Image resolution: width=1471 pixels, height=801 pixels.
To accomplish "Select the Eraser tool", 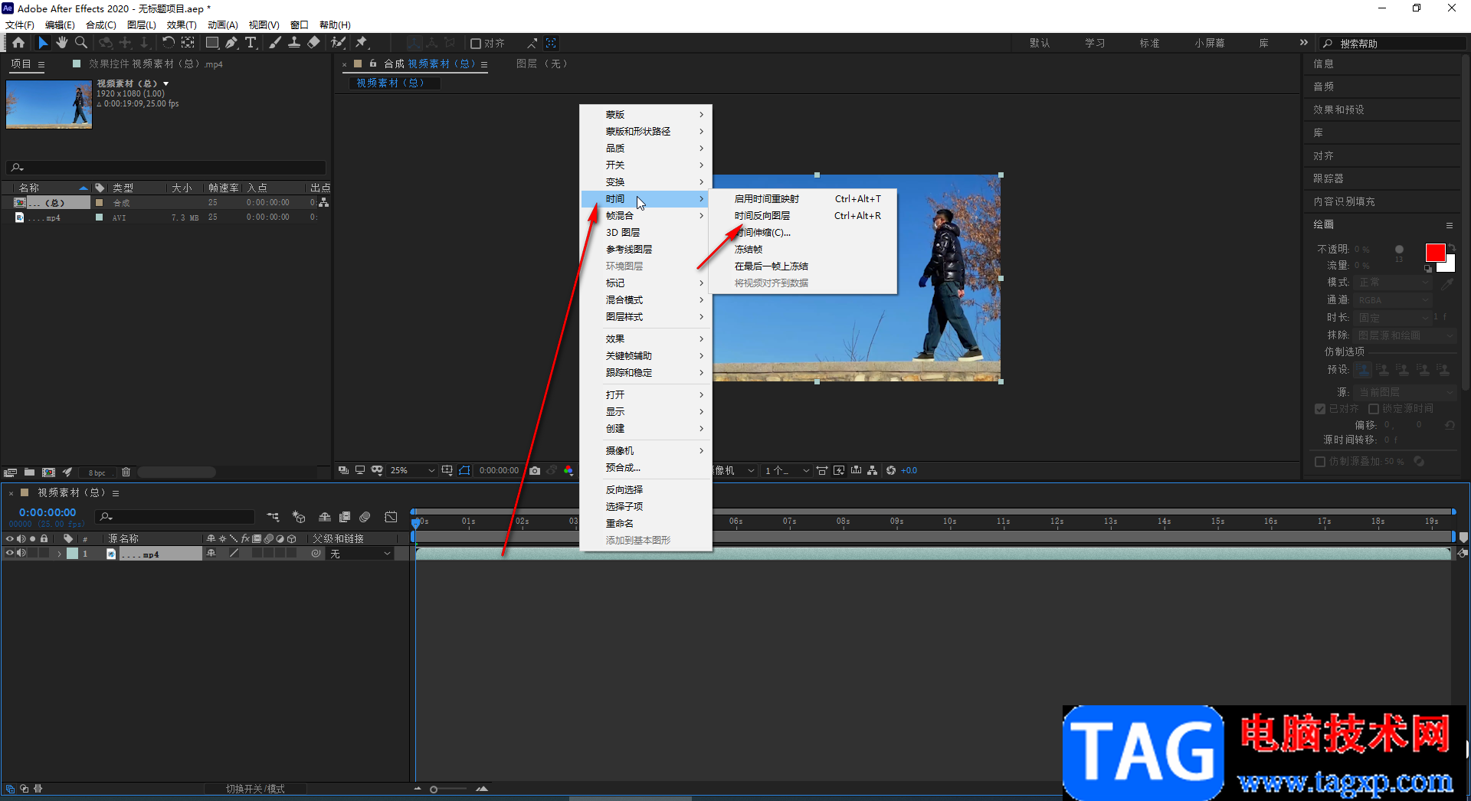I will [x=313, y=43].
